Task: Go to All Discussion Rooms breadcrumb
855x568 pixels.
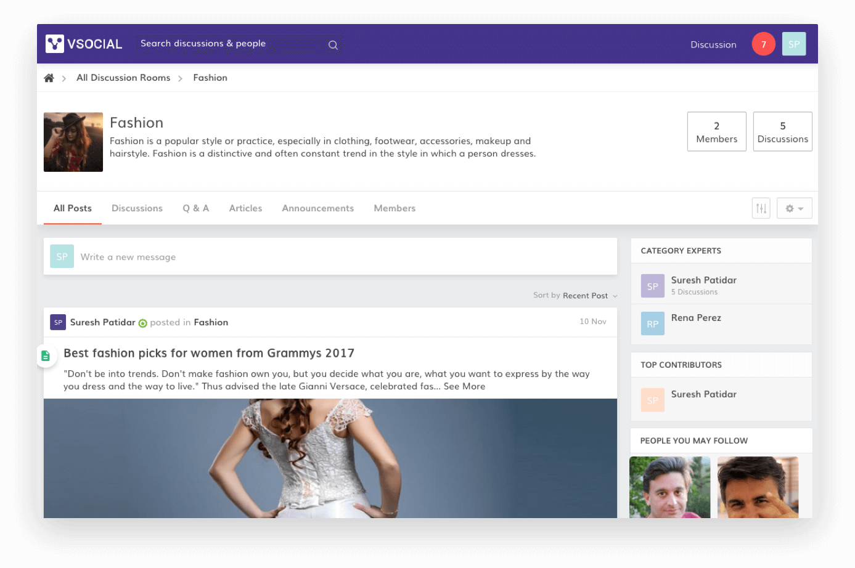Action: click(x=123, y=78)
